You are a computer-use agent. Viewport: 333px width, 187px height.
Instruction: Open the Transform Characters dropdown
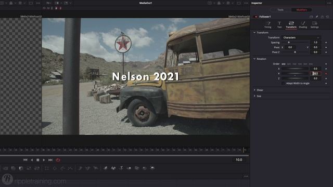click(301, 37)
